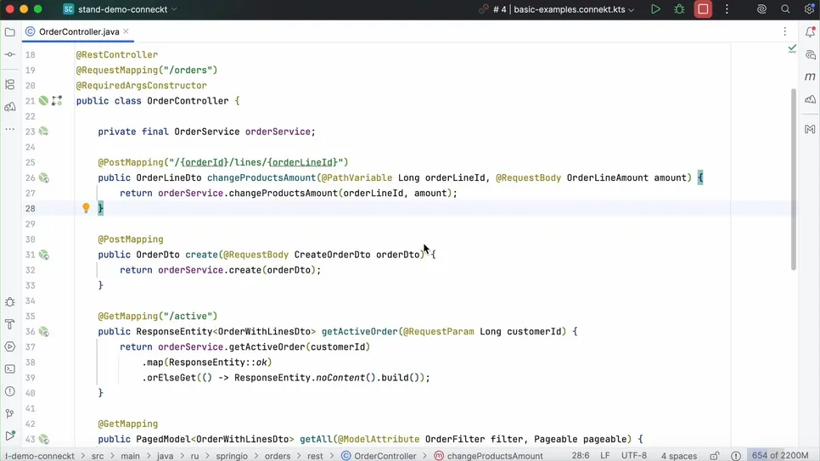
Task: Select the OrderController.java editor tab
Action: [x=79, y=32]
